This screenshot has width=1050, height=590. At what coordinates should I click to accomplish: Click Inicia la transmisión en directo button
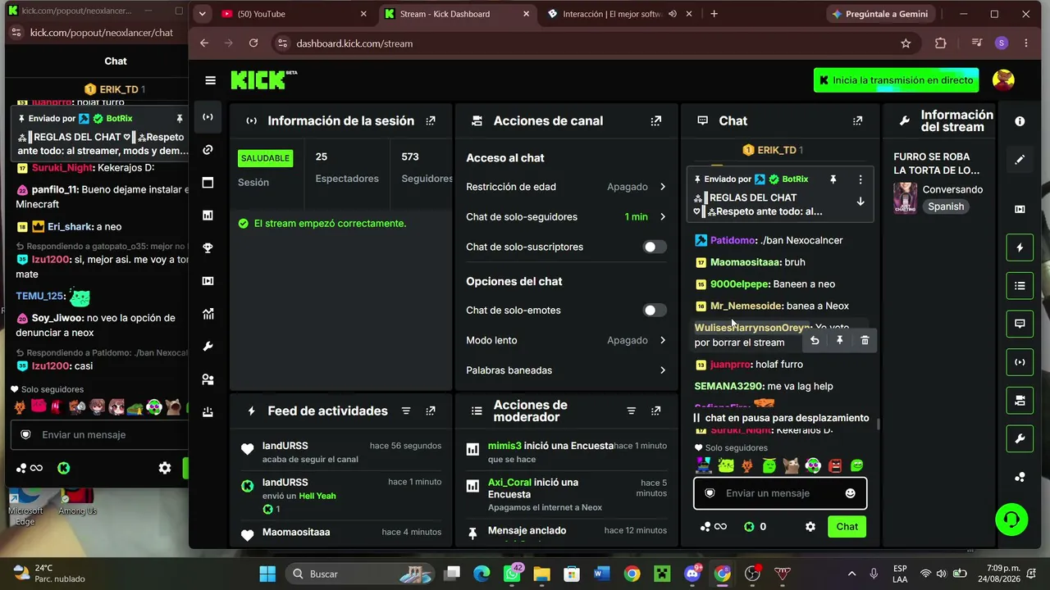click(896, 80)
